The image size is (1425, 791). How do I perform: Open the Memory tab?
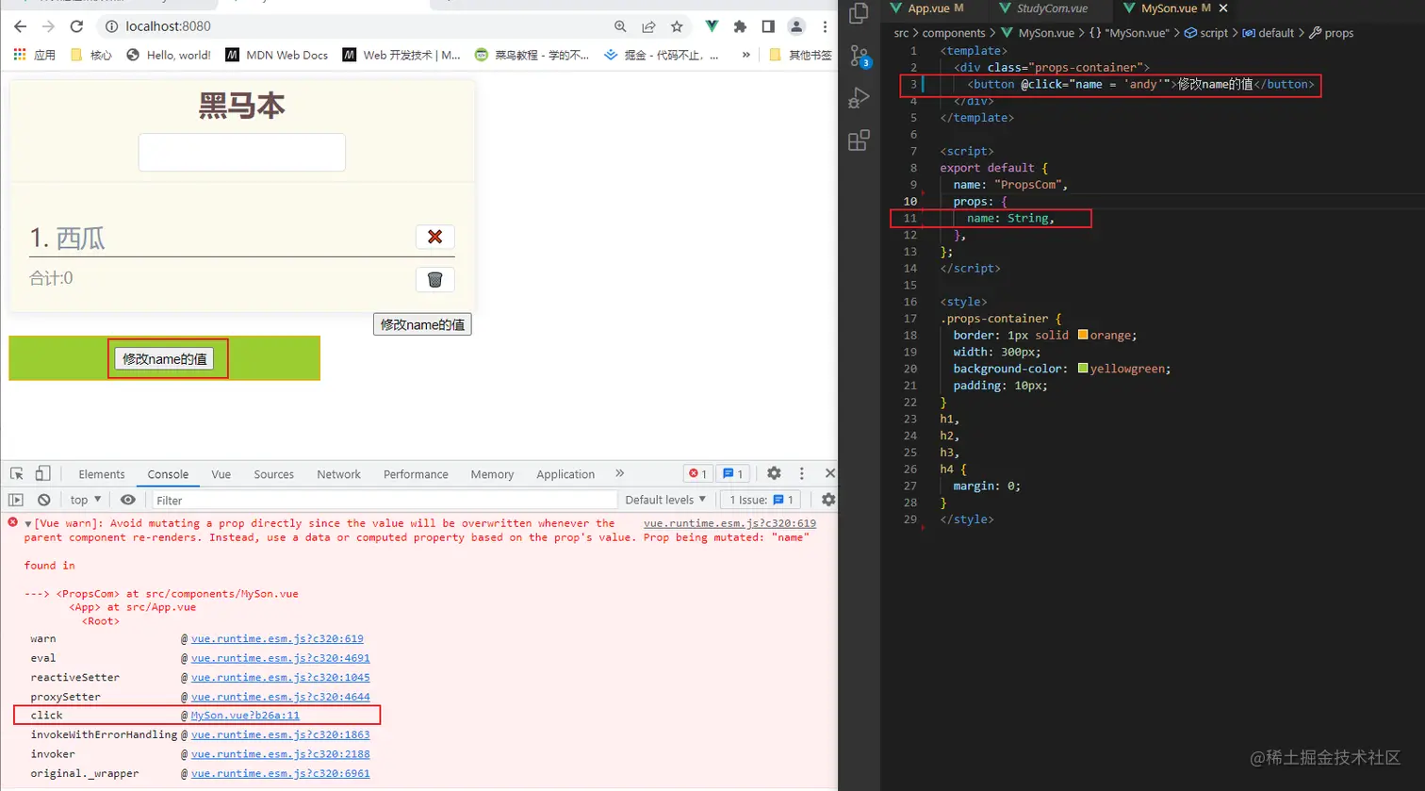click(x=492, y=474)
